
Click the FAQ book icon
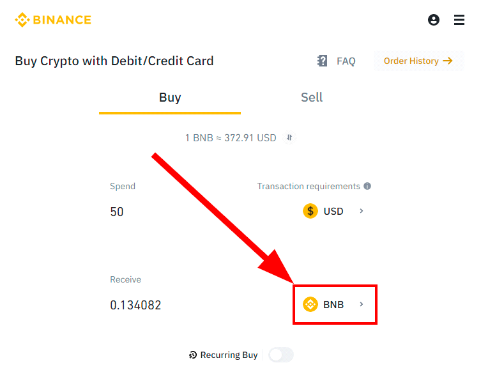(x=323, y=61)
